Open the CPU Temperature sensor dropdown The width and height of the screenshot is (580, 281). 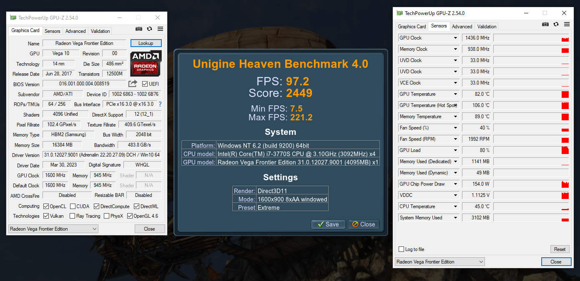(455, 206)
